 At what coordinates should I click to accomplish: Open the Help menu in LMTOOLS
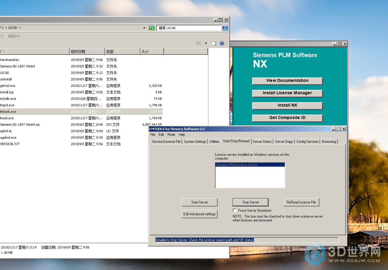point(182,135)
